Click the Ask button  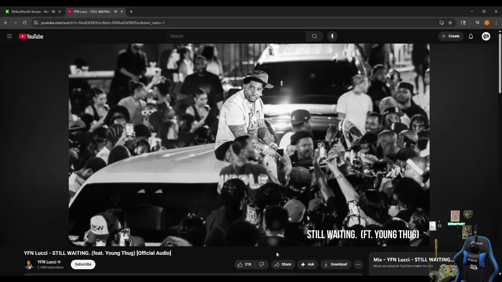click(x=307, y=264)
